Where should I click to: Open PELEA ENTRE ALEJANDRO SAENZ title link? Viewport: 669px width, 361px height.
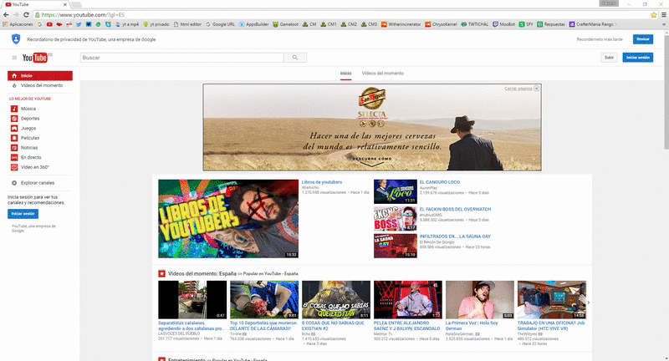406,326
